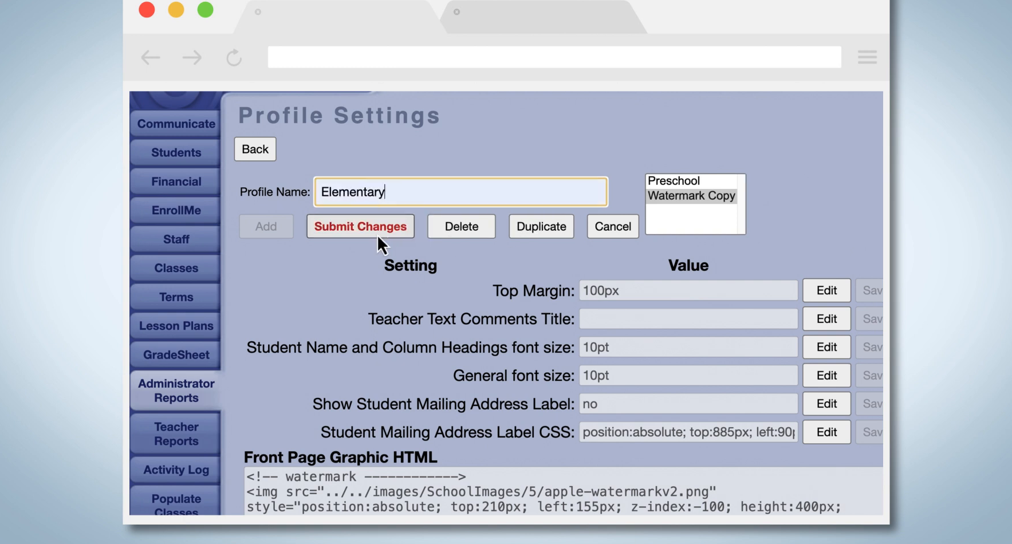Switch to the first browser tab
1012x544 pixels.
pos(338,17)
